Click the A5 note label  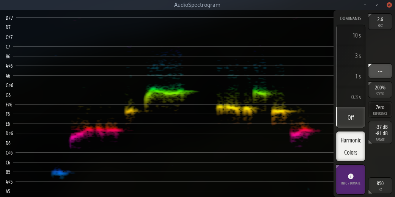coord(8,191)
